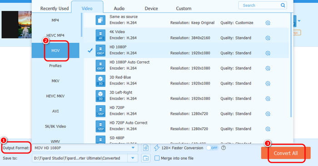The height and width of the screenshot is (166, 318).
Task: Select ProRes format in the sidebar
Action: 55,66
